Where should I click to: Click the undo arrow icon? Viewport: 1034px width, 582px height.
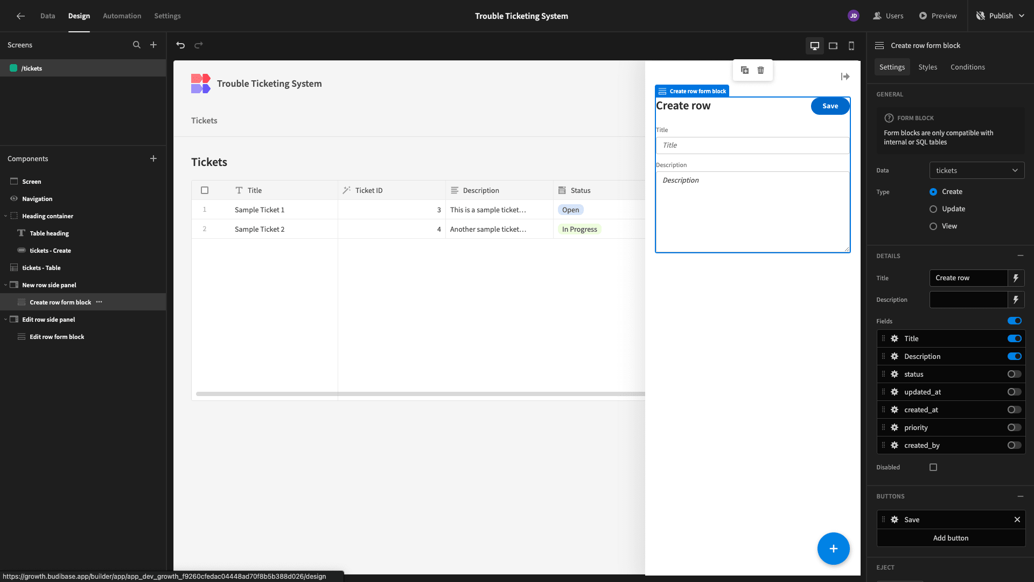coord(181,45)
